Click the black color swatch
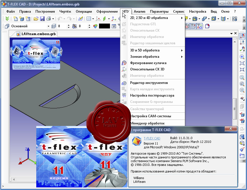The width and height of the screenshot is (247, 190). (x=104, y=26)
